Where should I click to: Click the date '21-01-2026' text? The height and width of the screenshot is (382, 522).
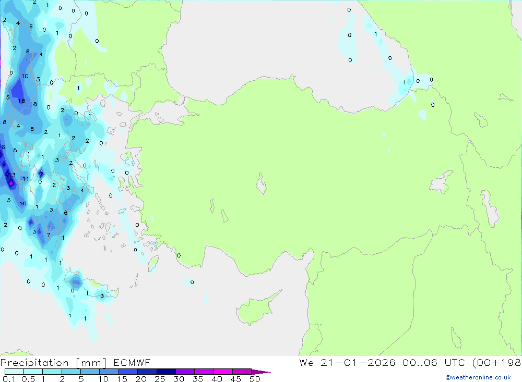(358, 362)
